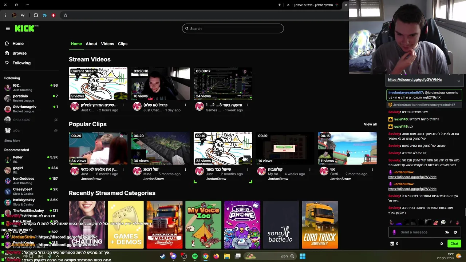Switch to the About tab
This screenshot has height=262, width=466.
(x=91, y=44)
